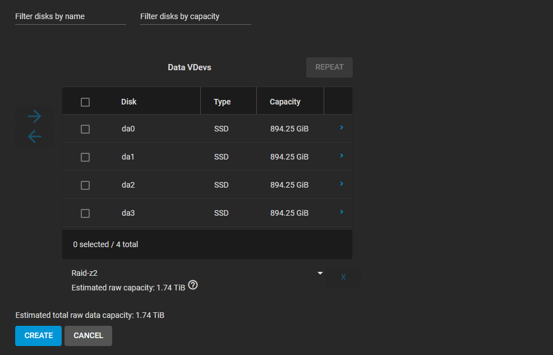
Task: Click the CANCEL button
Action: point(88,335)
